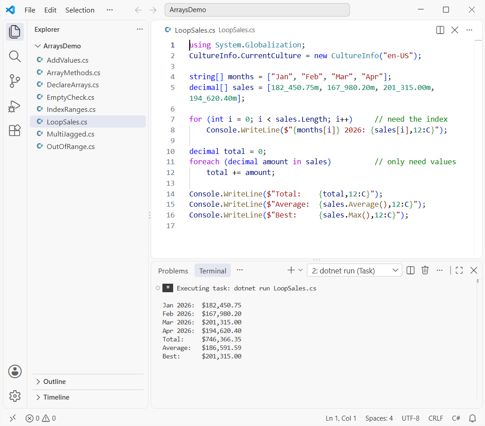Click line number 11 in gutter
The image size is (485, 426).
tap(170, 162)
